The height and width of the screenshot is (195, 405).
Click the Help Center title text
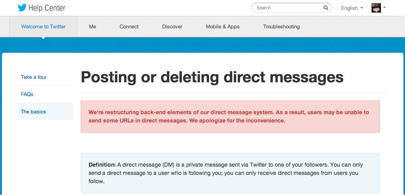coord(47,8)
